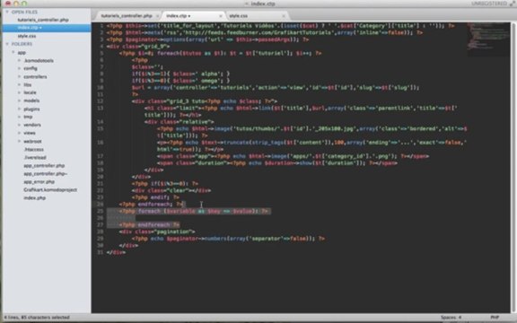
Task: Close the tutoriels_controller.php tab
Action: point(157,16)
